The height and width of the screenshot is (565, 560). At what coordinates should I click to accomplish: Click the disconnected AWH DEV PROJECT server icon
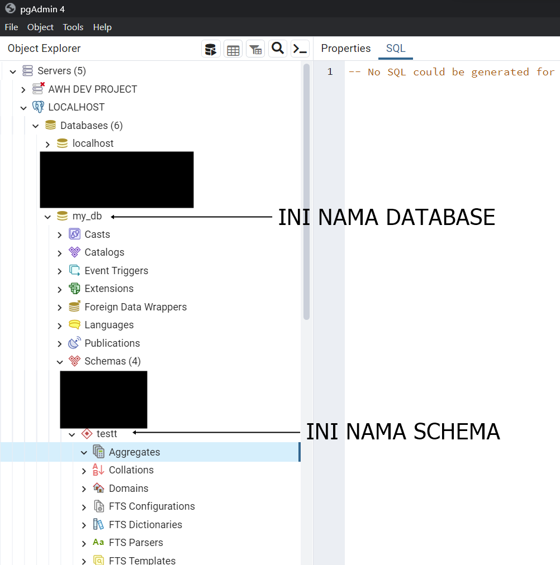pyautogui.click(x=38, y=89)
